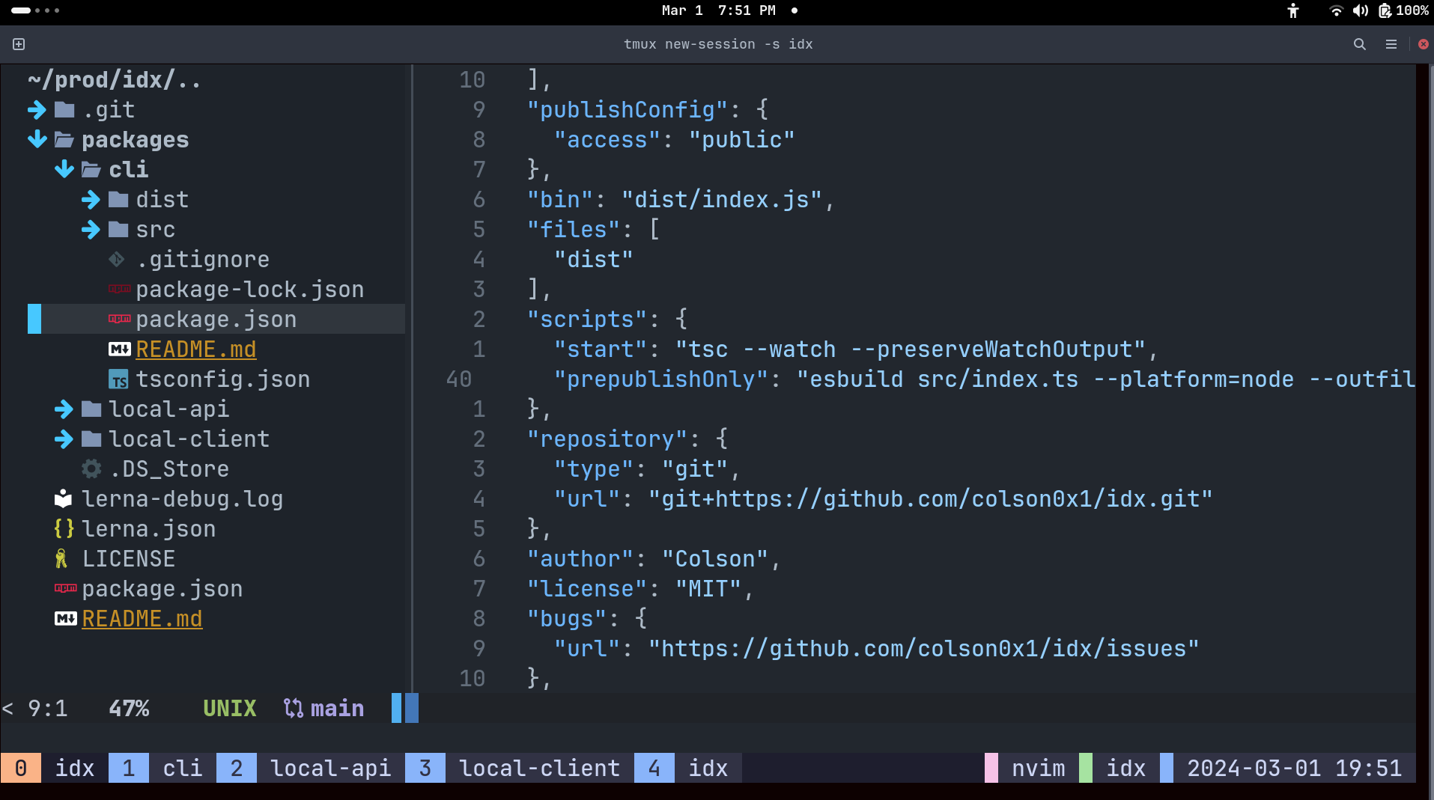Collapse the packages folder arrow
Viewport: 1434px width, 800px height.
(x=37, y=140)
